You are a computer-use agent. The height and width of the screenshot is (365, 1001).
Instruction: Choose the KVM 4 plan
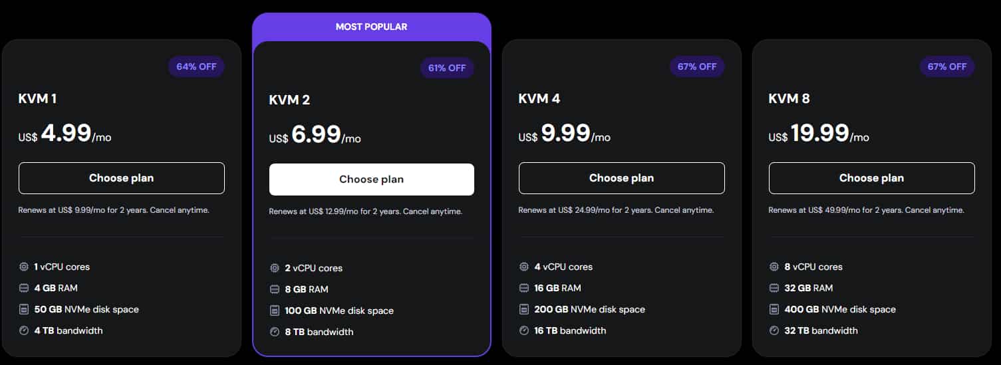[x=621, y=178]
